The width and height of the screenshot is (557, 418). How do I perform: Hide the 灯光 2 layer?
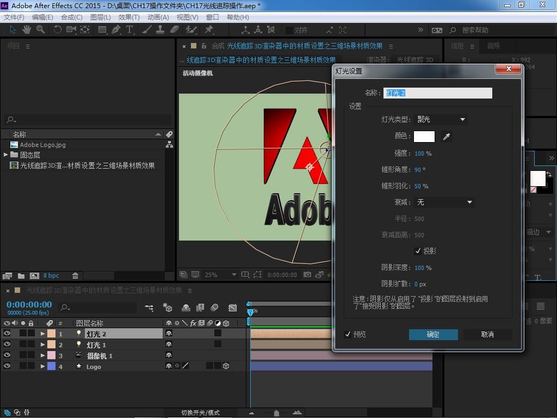coord(7,334)
